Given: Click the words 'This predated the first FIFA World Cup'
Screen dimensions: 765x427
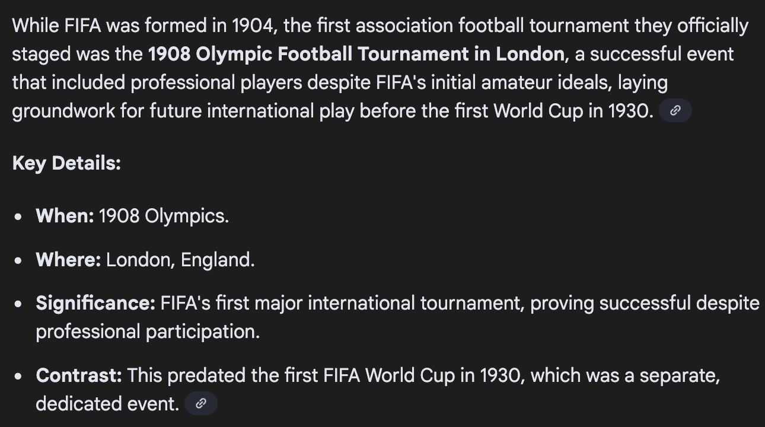Looking at the screenshot, I should tap(279, 375).
